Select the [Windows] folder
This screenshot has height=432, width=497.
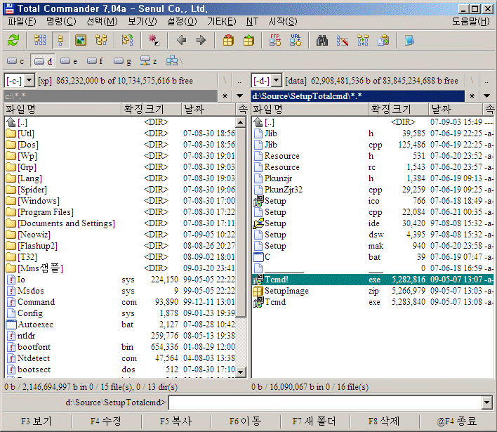39,201
